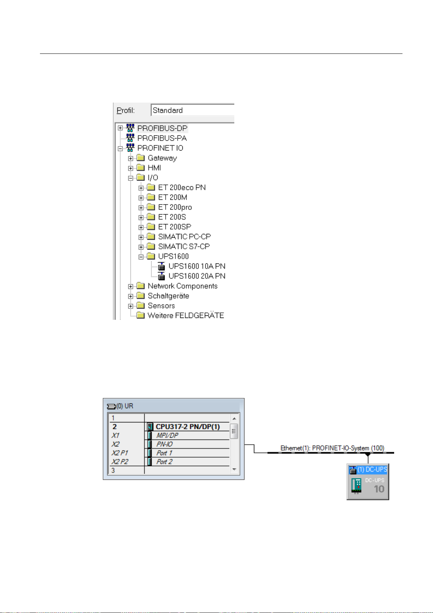The height and width of the screenshot is (613, 433).
Task: Click the Gateway folder icon
Action: pyautogui.click(x=141, y=158)
